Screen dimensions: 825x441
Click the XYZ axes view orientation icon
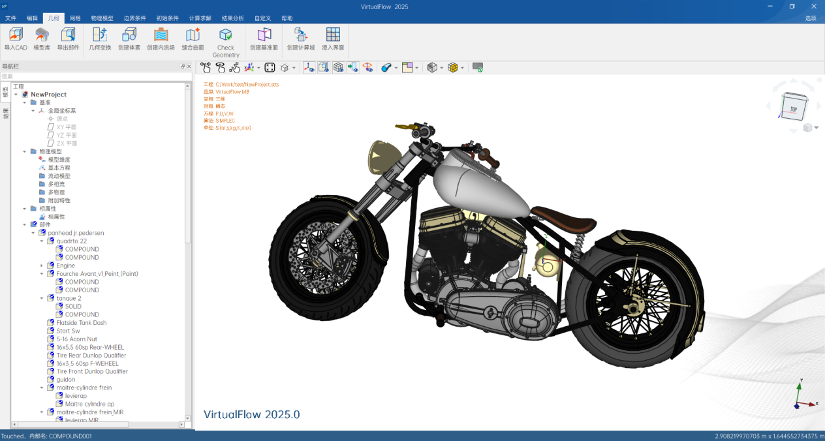[x=249, y=67]
